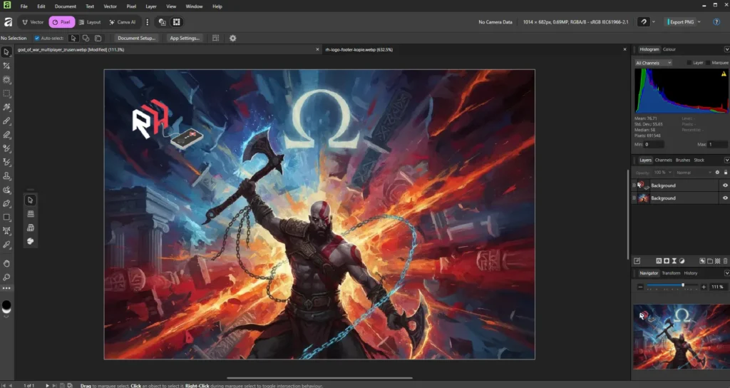Switch to the Brushes tab
Viewport: 730px width, 388px height.
[683, 160]
